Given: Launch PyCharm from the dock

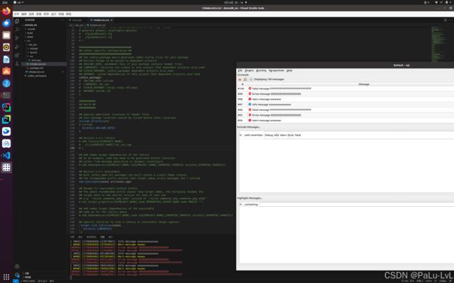Looking at the screenshot, I should click(x=6, y=119).
